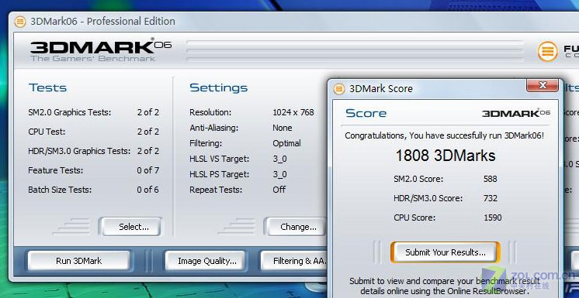Click the Anti-Aliasing value None
The height and width of the screenshot is (298, 579).
[x=283, y=128]
